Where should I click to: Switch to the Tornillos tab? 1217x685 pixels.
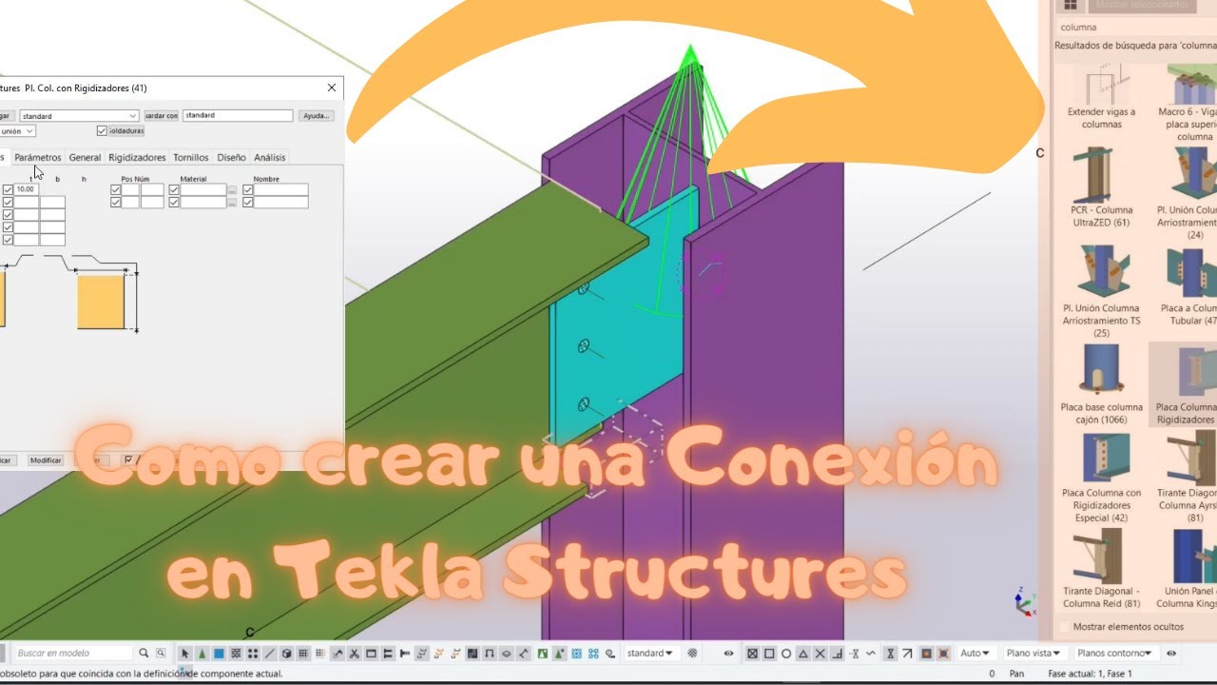pos(191,157)
